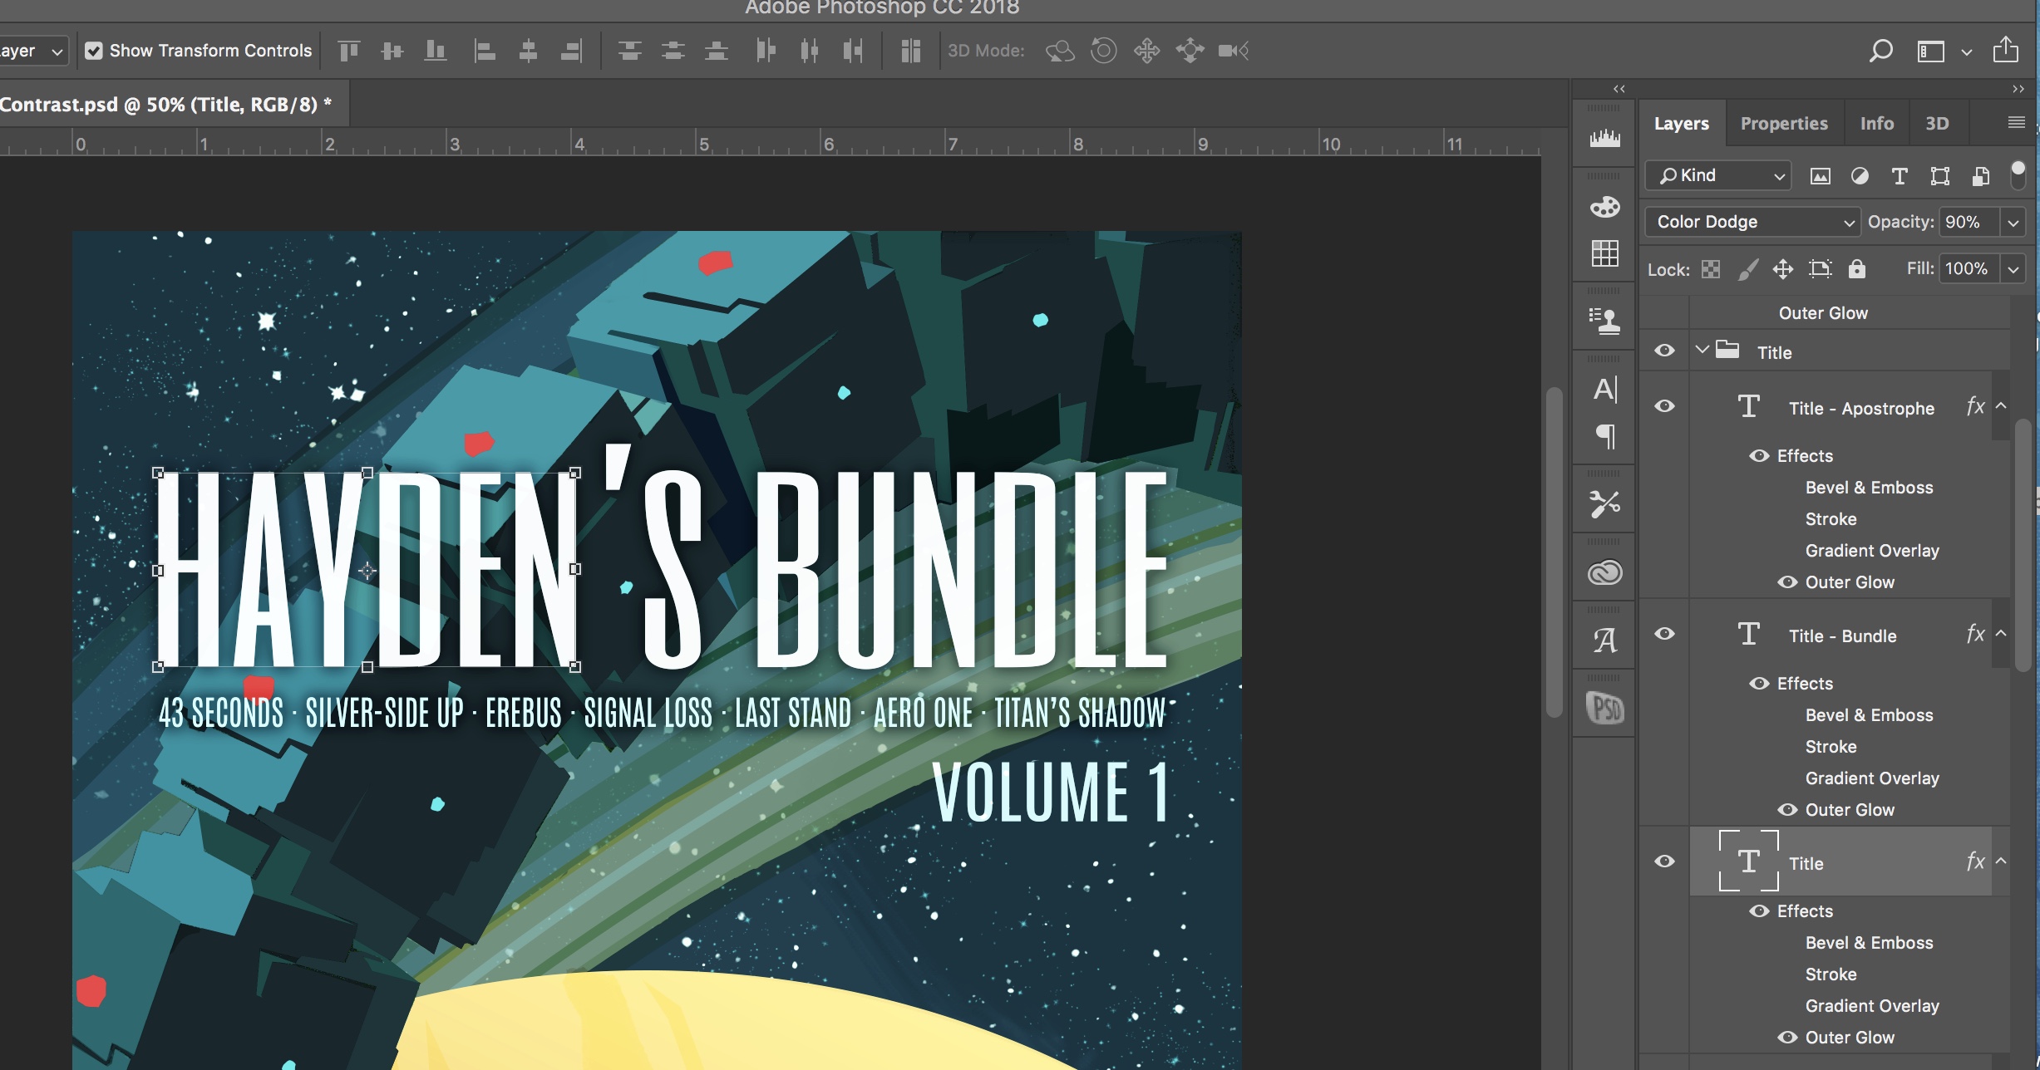
Task: Uncheck Show Transform Controls checkbox
Action: 94,51
